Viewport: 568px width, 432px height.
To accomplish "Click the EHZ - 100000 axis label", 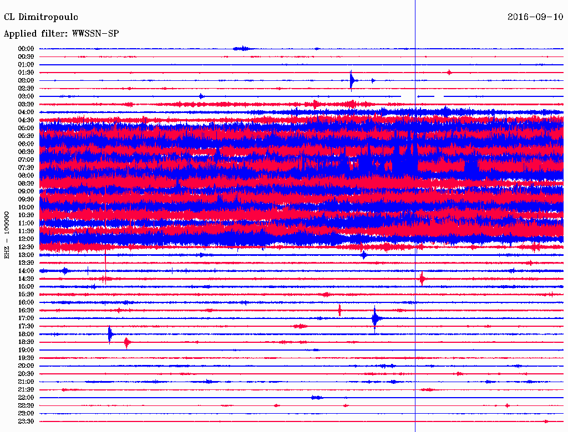I will pyautogui.click(x=7, y=235).
